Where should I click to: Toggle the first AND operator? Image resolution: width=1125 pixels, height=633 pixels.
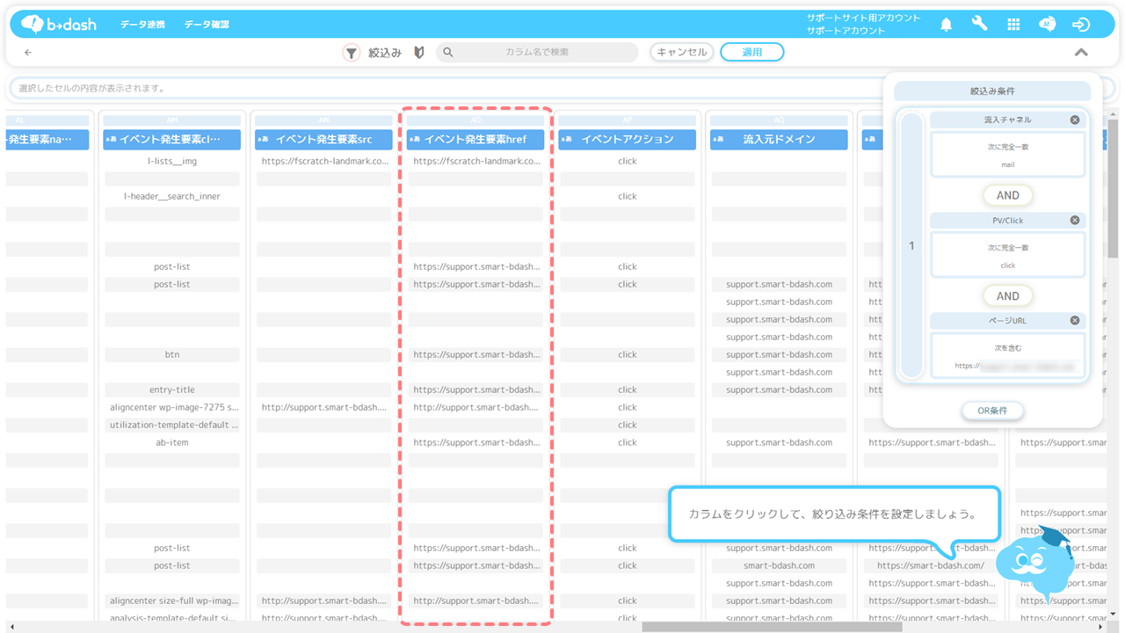click(x=1008, y=195)
